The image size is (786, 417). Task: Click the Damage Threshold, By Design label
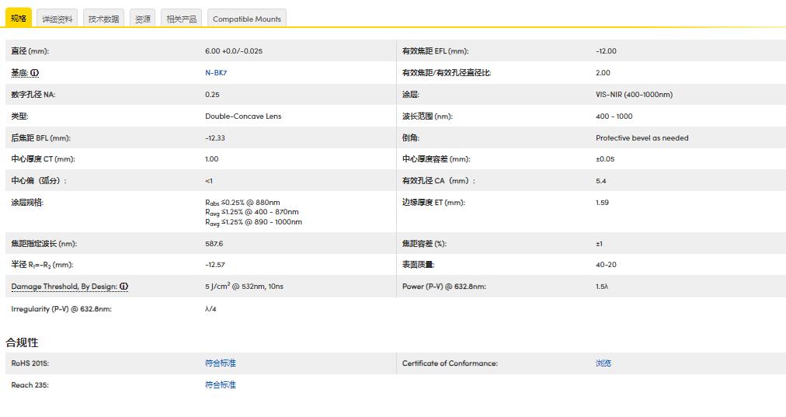[x=64, y=287]
